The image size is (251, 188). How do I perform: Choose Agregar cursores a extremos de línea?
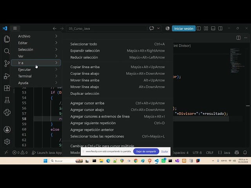click(x=118, y=116)
